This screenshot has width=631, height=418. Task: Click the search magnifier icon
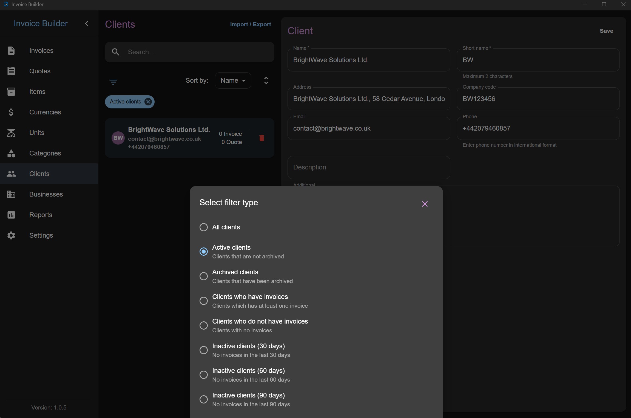click(115, 52)
